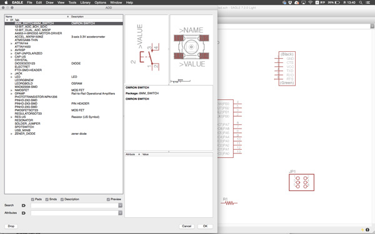Click the yellow lightning icon in schematic status bar
The image size is (375, 234).
click(x=362, y=230)
